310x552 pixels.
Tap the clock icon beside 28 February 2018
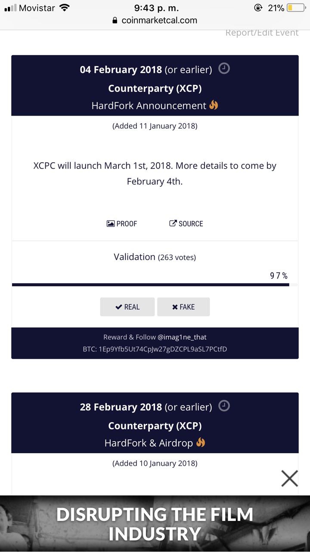click(224, 406)
